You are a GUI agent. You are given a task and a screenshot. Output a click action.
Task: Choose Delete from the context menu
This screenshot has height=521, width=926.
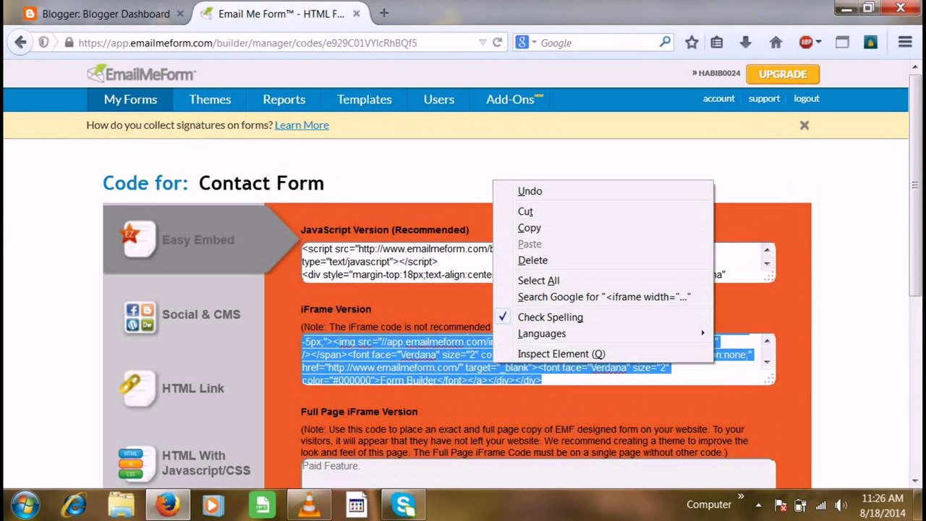[603, 260]
